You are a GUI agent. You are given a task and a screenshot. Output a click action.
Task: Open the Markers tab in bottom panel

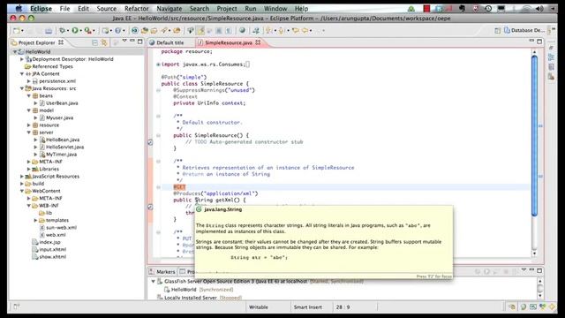[x=162, y=271]
